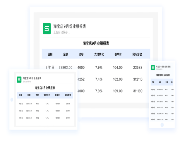
Task: Select the 支付转化 column header on desktop
Action: pos(99,54)
